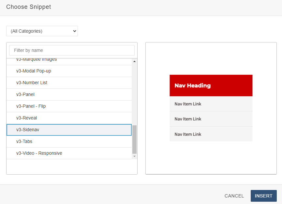Choose the v3-Number List snippet
The height and width of the screenshot is (204, 282).
[x=32, y=83]
